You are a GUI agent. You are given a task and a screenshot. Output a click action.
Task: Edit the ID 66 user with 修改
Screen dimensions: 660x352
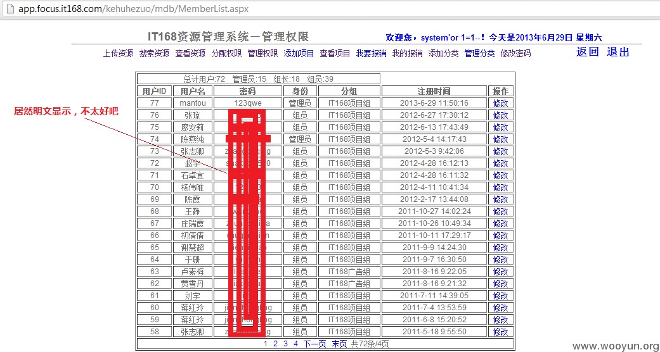pos(501,236)
